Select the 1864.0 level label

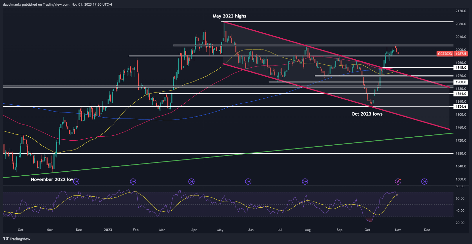coord(461,94)
